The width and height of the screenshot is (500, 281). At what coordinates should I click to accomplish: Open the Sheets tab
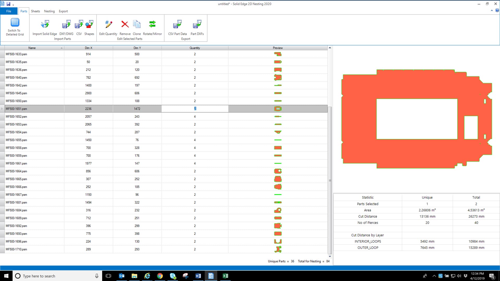[35, 11]
